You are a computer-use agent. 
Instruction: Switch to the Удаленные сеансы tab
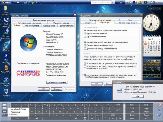pos(61,23)
